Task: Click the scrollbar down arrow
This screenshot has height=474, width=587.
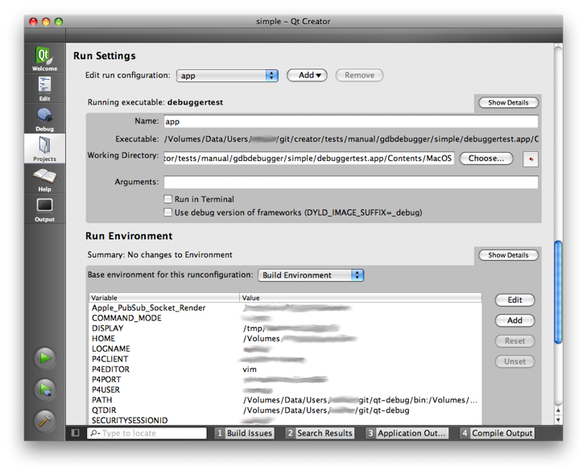Action: pyautogui.click(x=558, y=420)
